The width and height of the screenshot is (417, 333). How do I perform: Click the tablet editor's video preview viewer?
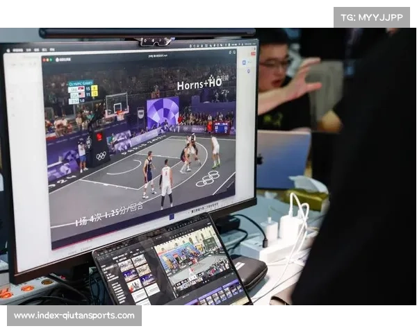point(192,259)
